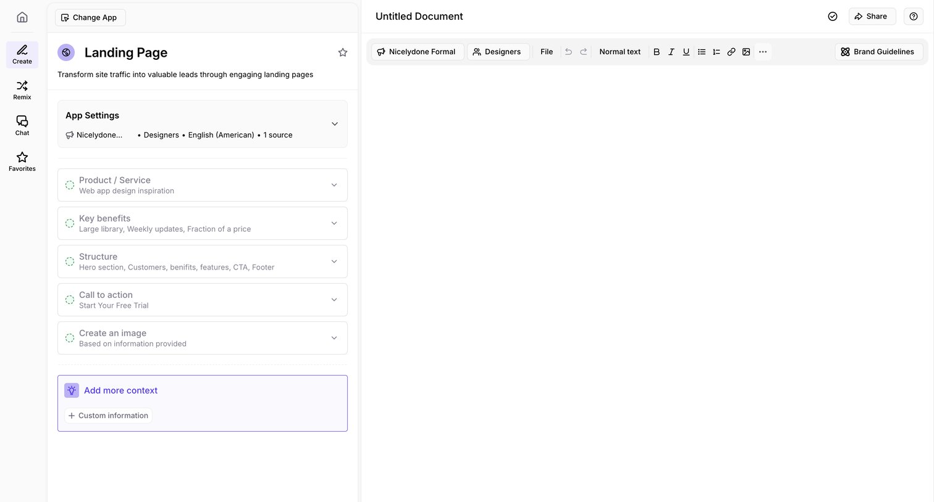Screen dimensions: 934x502
Task: Open the Chat section
Action: 22,126
